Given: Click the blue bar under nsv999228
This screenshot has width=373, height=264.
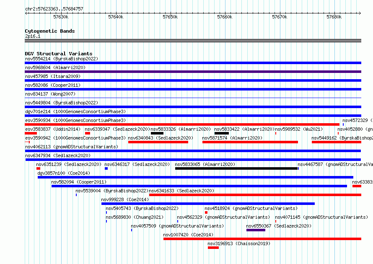Looking at the screenshot, I should pos(208,204).
